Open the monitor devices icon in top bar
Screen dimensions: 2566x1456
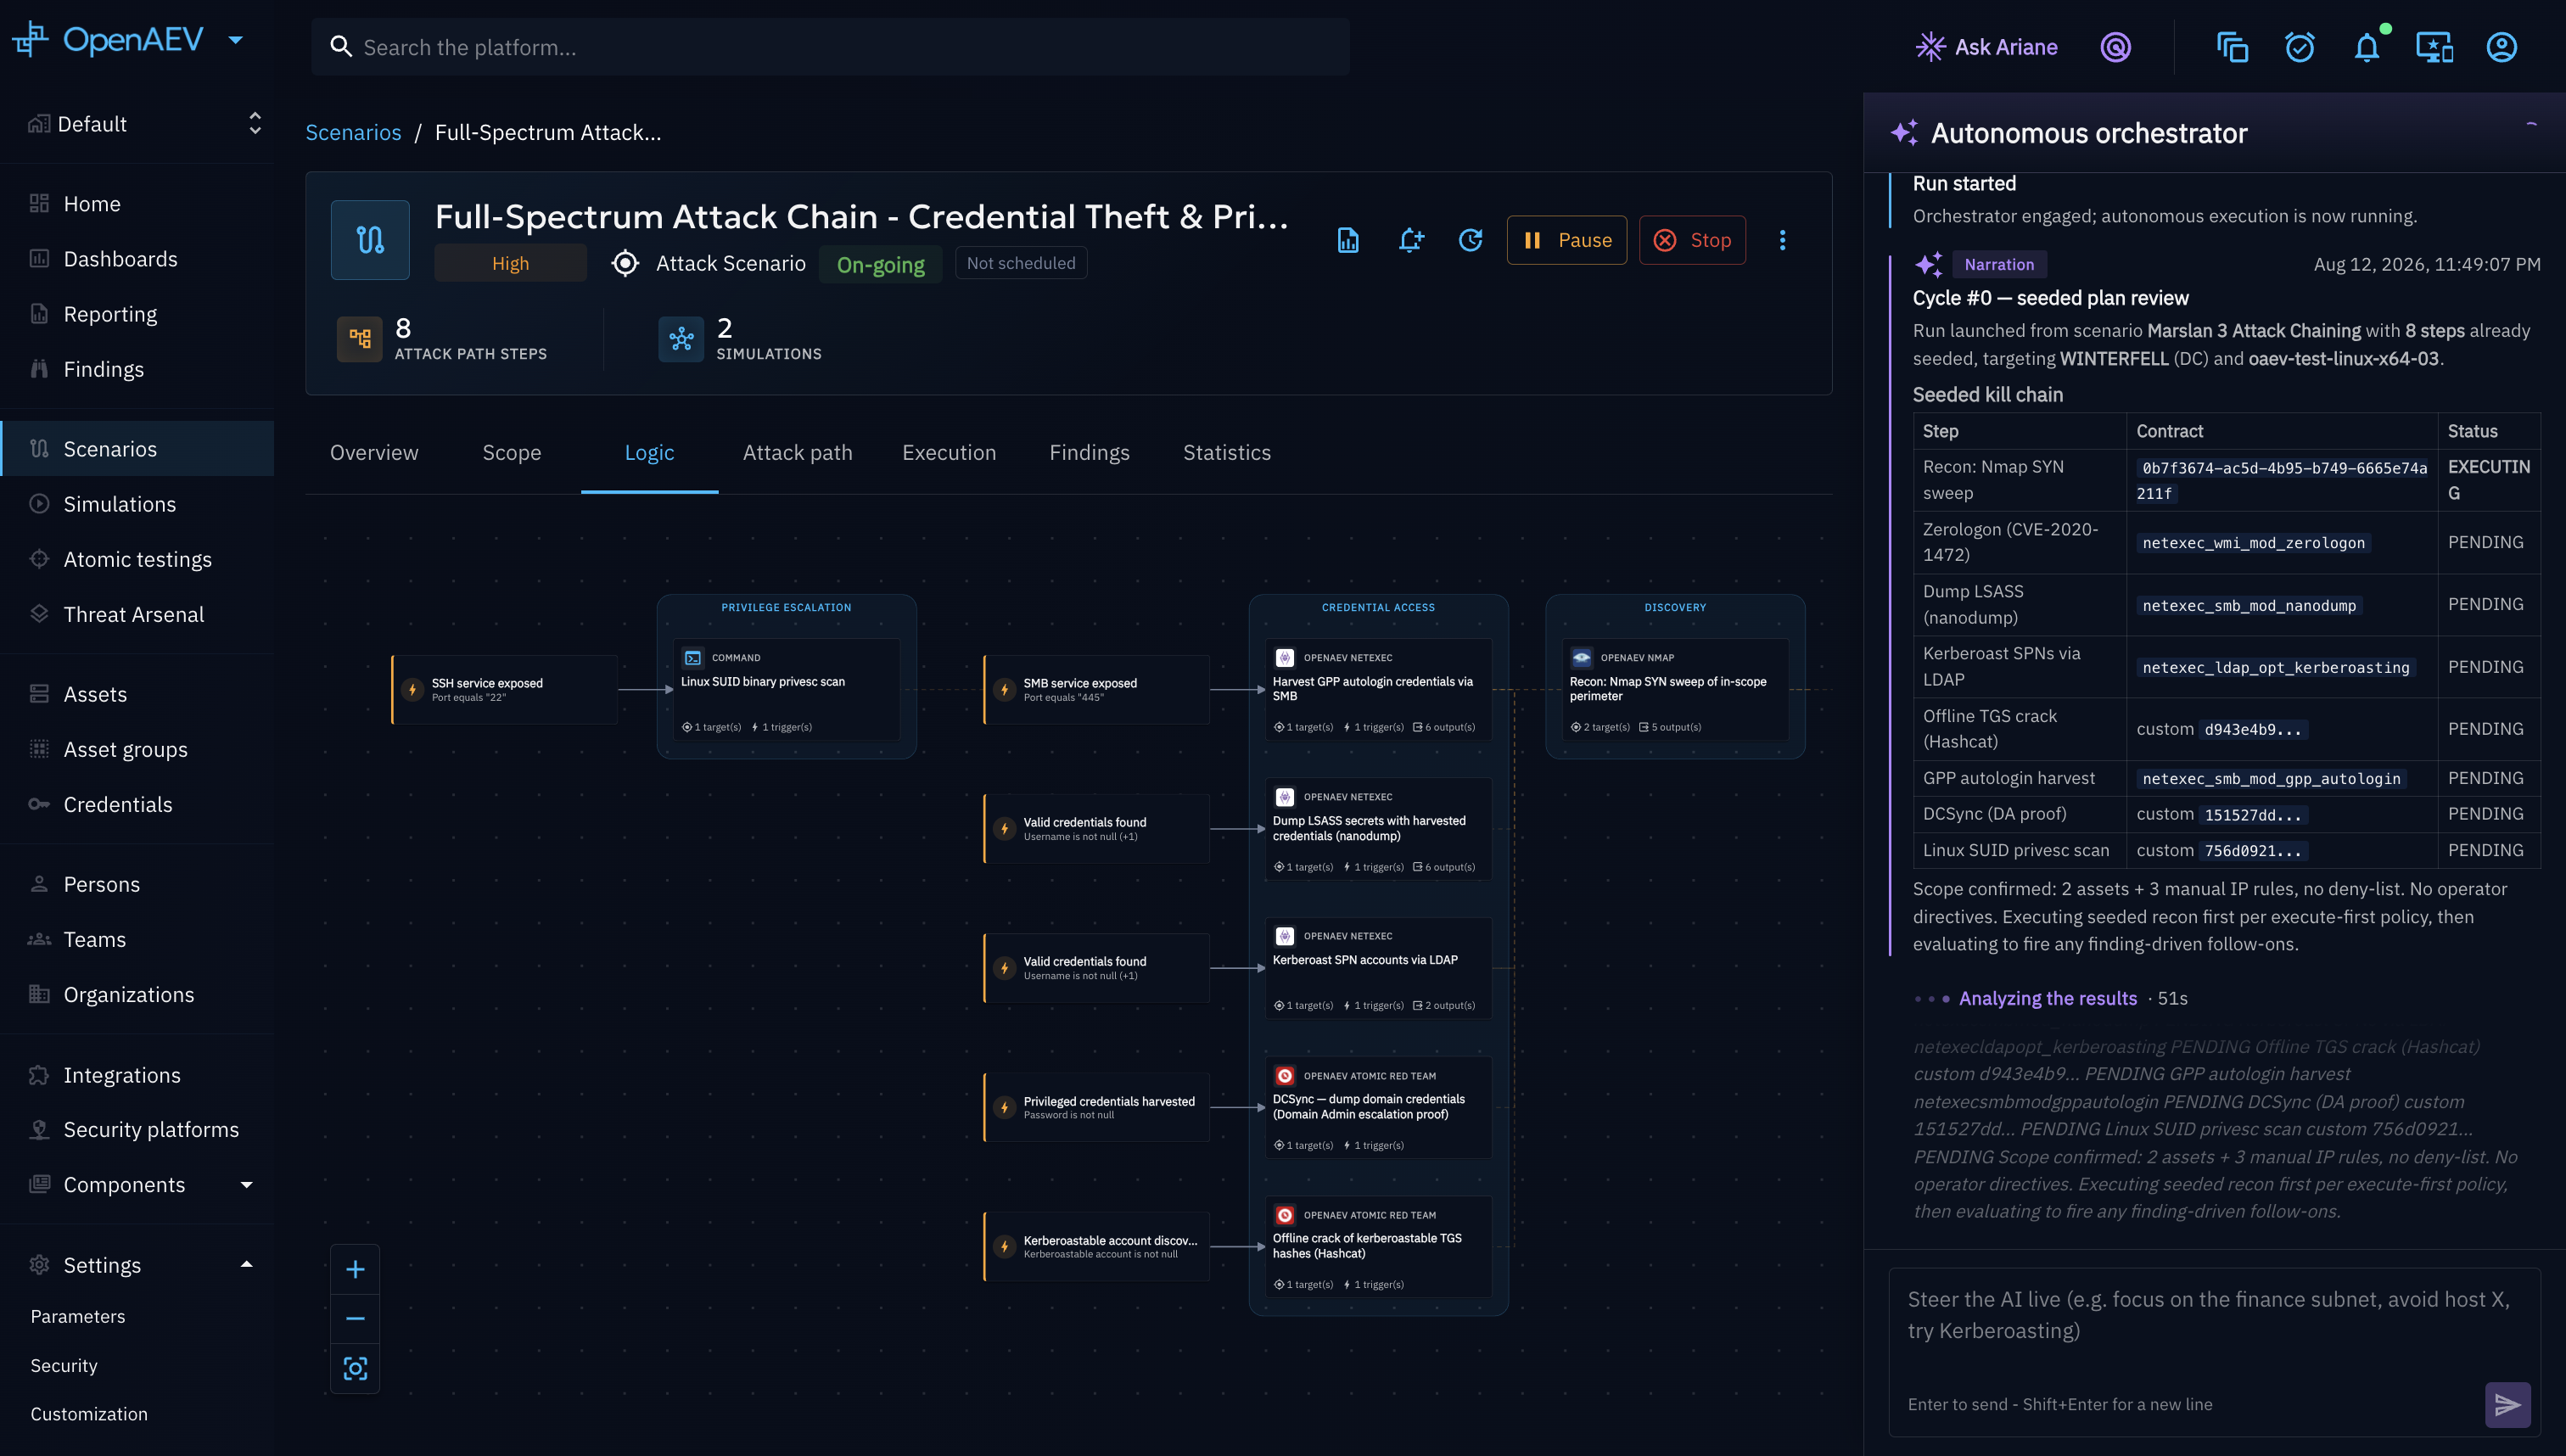pyautogui.click(x=2434, y=47)
